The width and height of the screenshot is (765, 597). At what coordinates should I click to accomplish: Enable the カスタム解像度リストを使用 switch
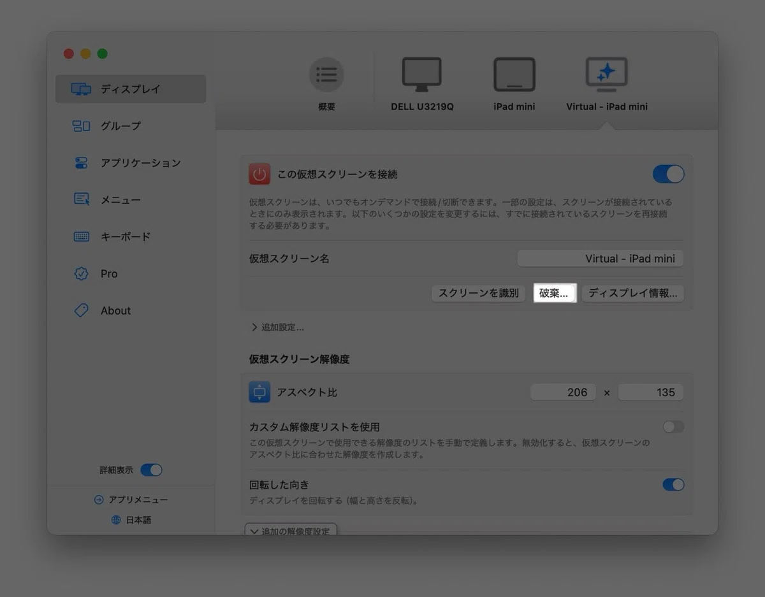673,427
